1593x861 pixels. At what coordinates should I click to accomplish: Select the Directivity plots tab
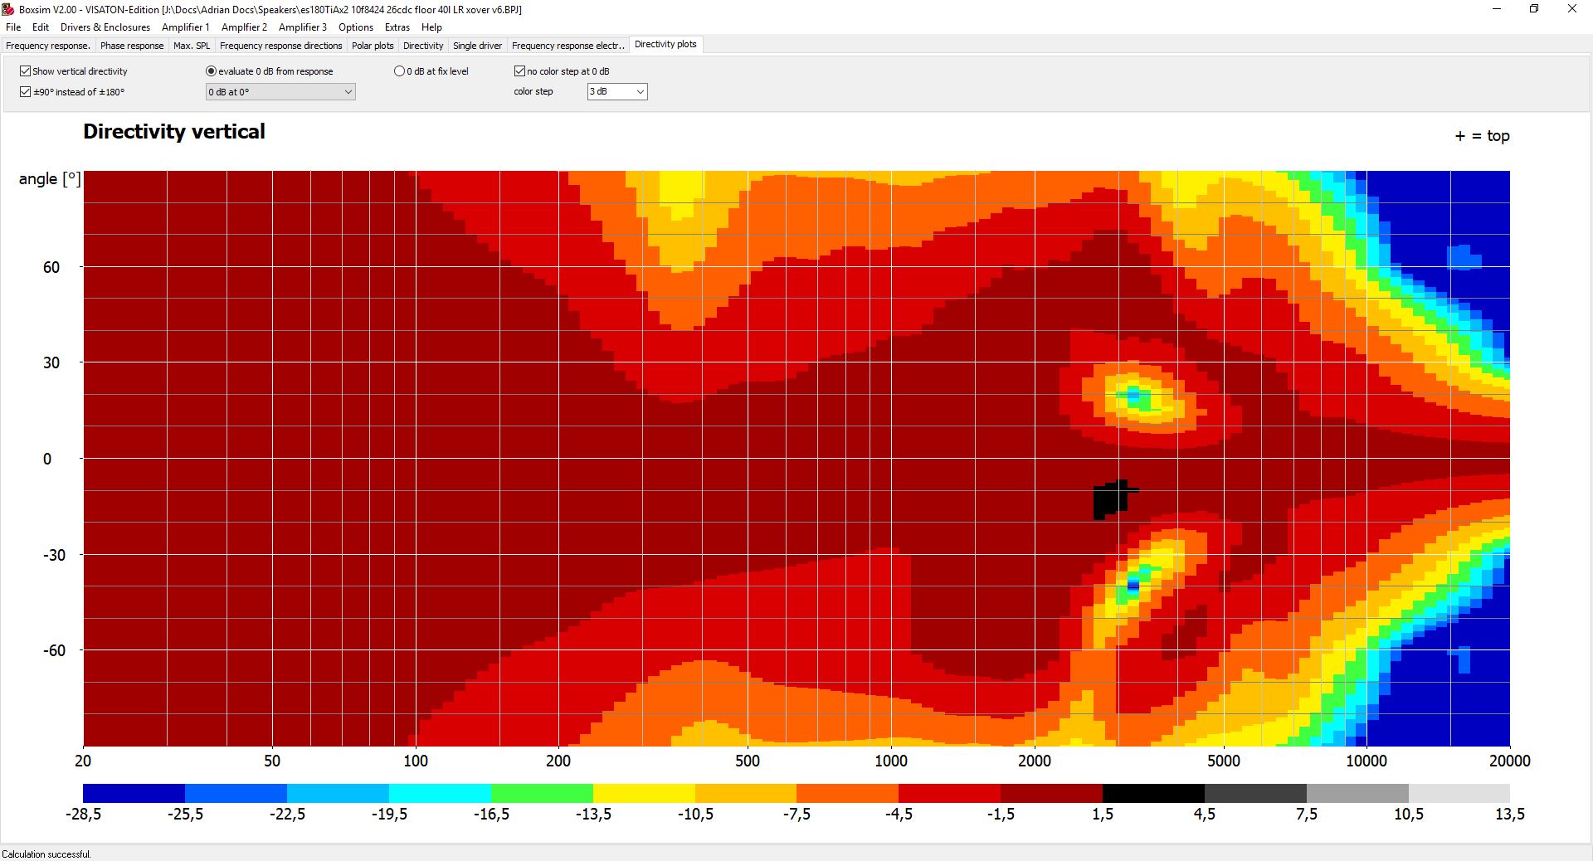(x=665, y=45)
